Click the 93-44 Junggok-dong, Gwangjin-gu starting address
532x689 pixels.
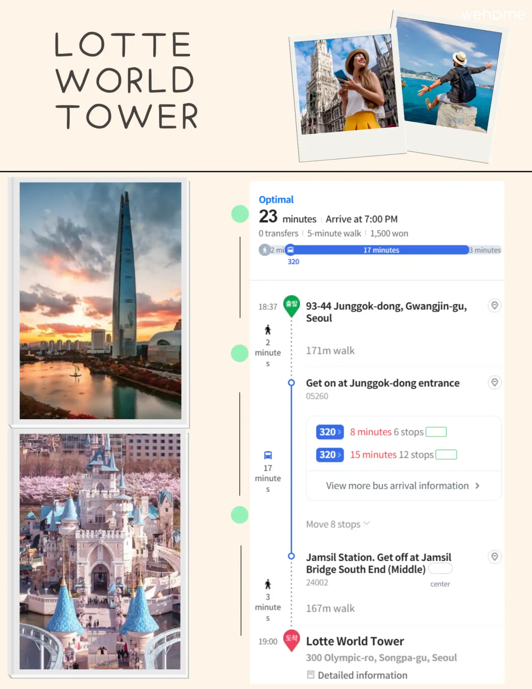(386, 312)
